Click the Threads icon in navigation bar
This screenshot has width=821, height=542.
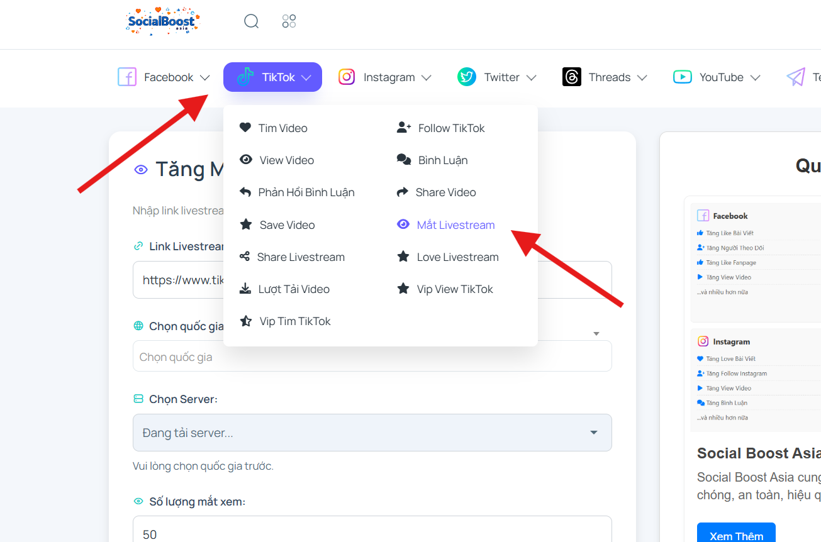(572, 77)
